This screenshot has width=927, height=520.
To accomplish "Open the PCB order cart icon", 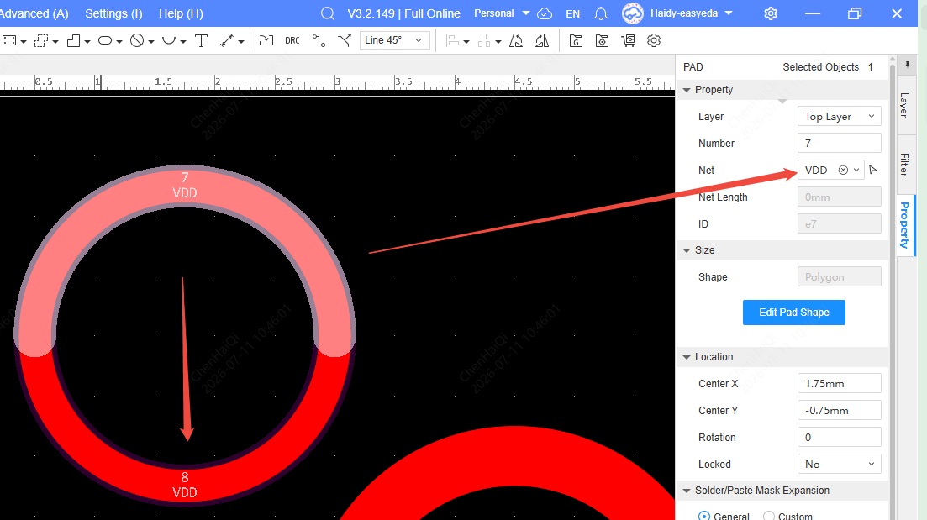I will tap(628, 41).
